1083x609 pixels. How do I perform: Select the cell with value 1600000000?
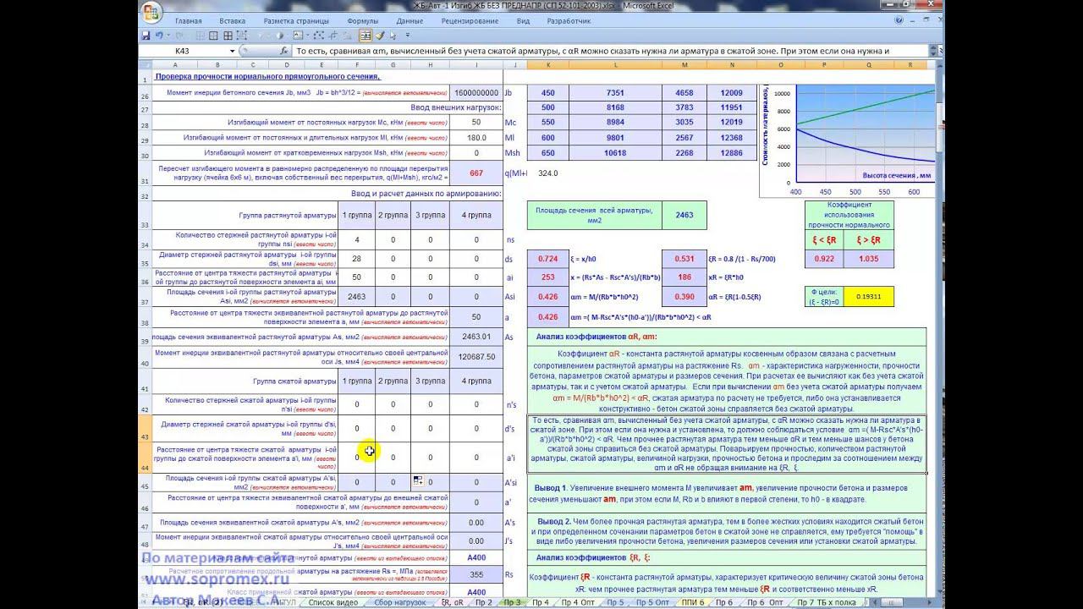pyautogui.click(x=476, y=92)
